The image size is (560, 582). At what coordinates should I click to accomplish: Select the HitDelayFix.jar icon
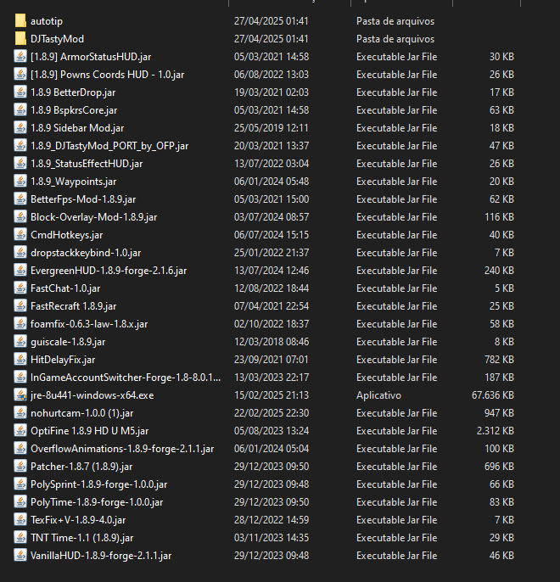[20, 360]
